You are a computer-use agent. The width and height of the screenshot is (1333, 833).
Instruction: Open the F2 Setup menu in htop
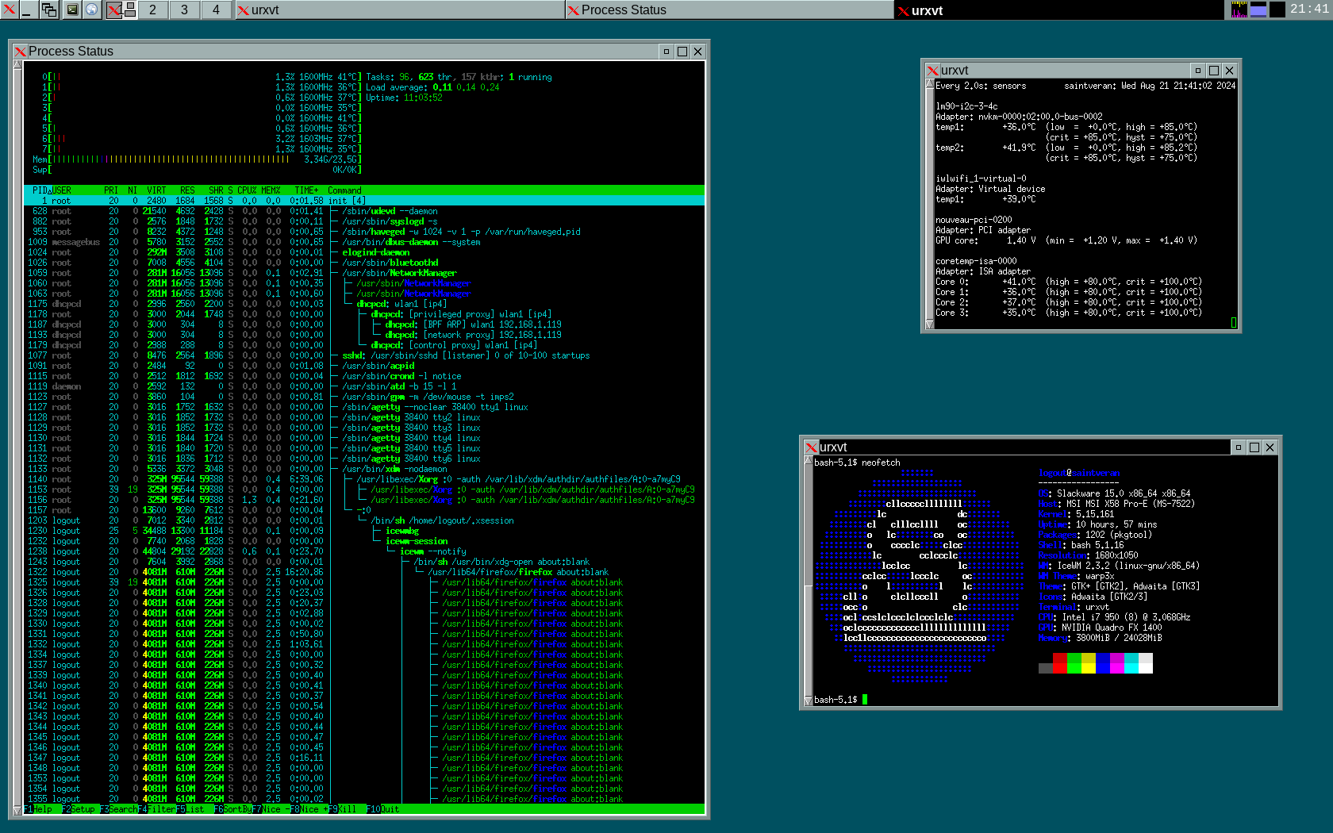tap(79, 809)
